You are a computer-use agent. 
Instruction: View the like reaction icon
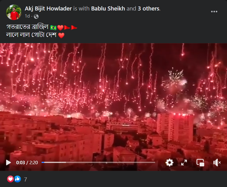(18, 179)
